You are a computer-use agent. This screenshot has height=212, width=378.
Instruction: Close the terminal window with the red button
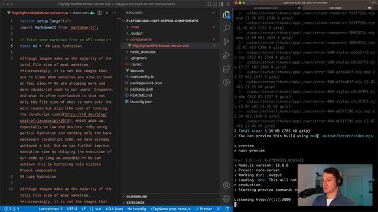(x=236, y=3)
